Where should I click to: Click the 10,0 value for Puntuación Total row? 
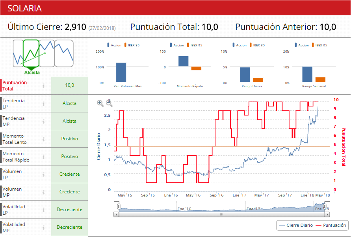[x=70, y=85]
